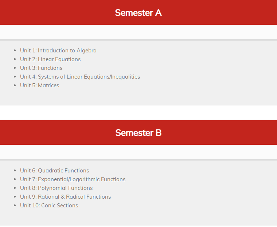Open Unit 7: Exponential/Logarithmic Functions

pos(73,179)
